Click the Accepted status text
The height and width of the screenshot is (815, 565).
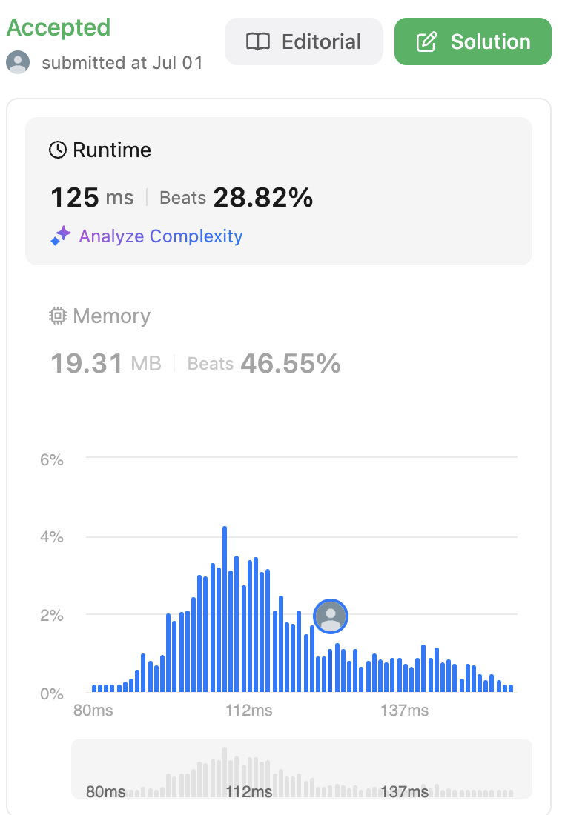(59, 27)
